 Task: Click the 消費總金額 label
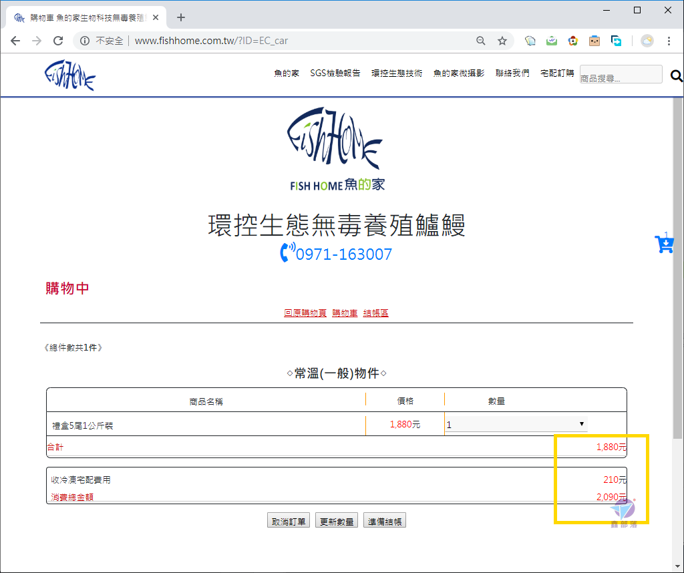tap(72, 497)
